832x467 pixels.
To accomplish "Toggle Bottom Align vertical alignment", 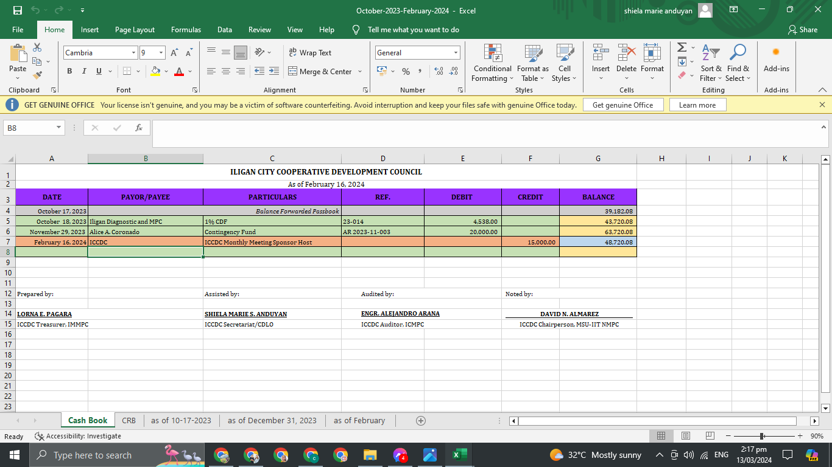I will pos(241,53).
